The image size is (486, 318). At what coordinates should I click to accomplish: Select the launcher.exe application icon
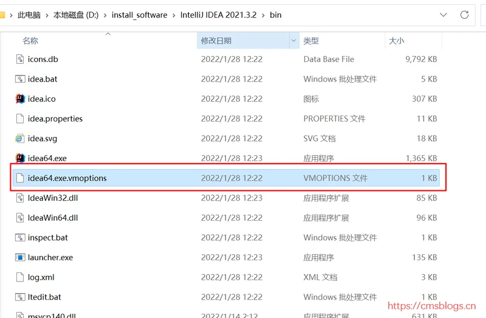20,257
